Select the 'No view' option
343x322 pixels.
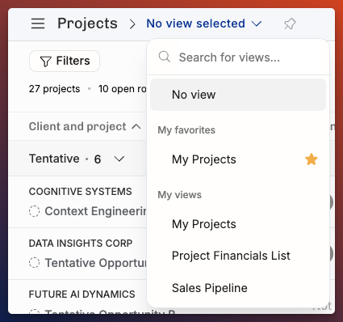(x=238, y=95)
